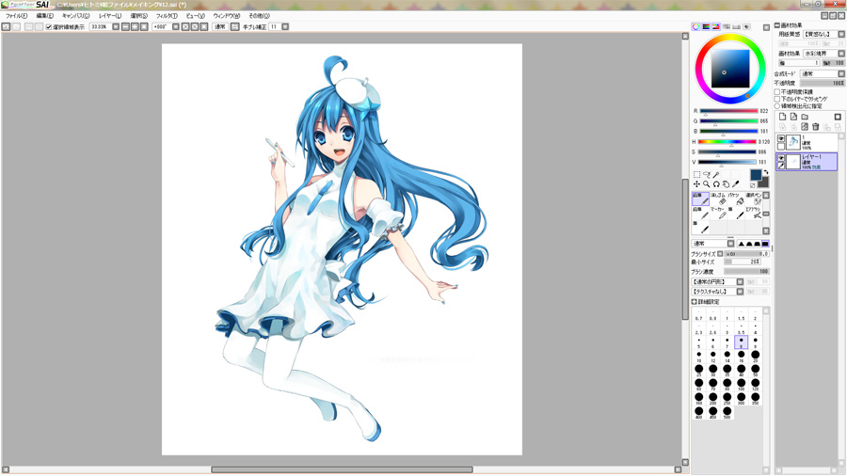Select the rectangular selection tool
This screenshot has height=476, width=847.
(x=696, y=174)
